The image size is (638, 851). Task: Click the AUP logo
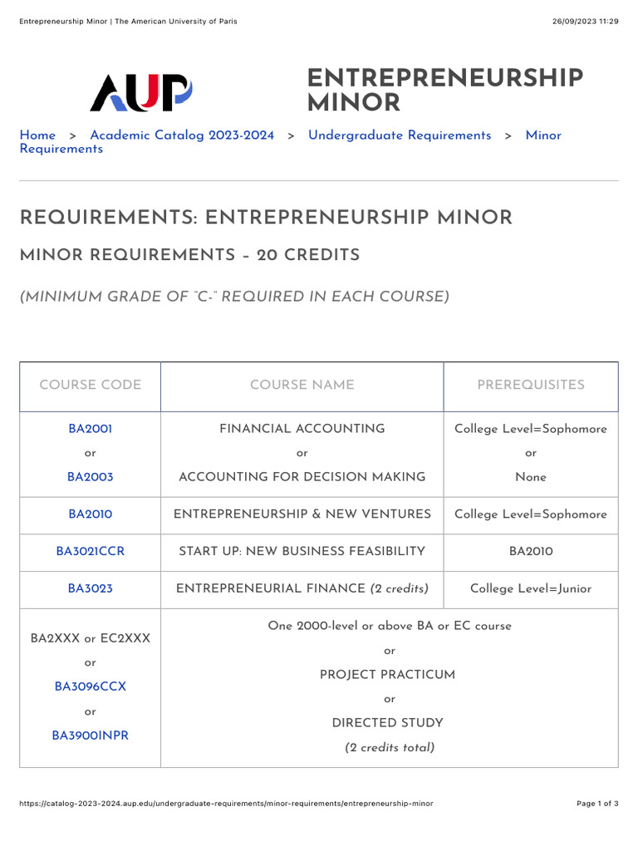(x=141, y=91)
